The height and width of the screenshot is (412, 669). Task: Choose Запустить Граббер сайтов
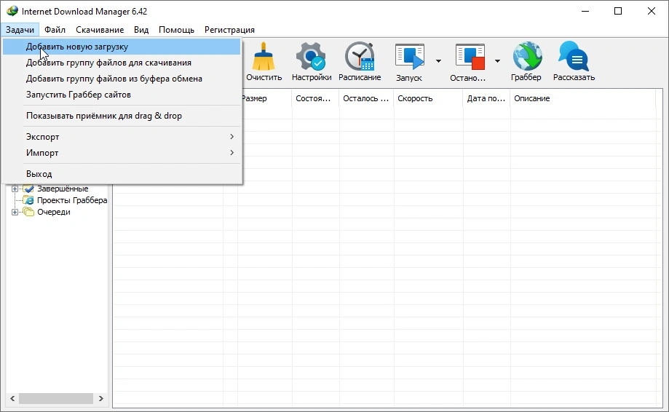(x=122, y=95)
